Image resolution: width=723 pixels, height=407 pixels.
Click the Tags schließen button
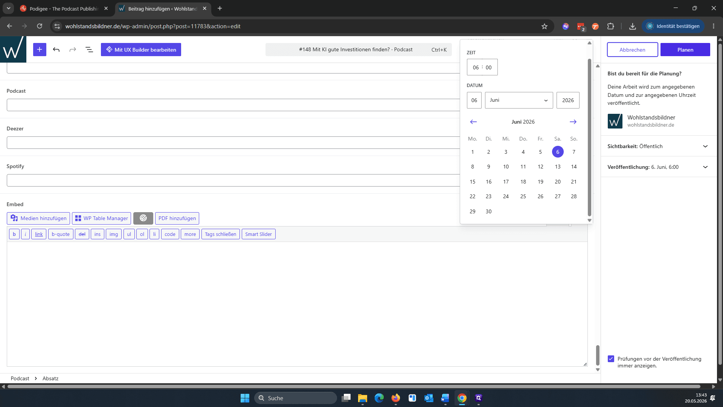[x=221, y=234]
